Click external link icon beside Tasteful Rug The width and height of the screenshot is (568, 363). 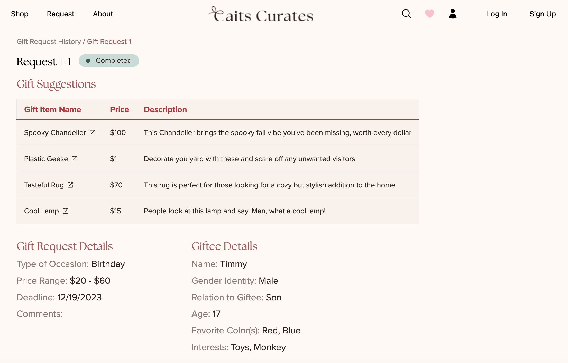70,185
